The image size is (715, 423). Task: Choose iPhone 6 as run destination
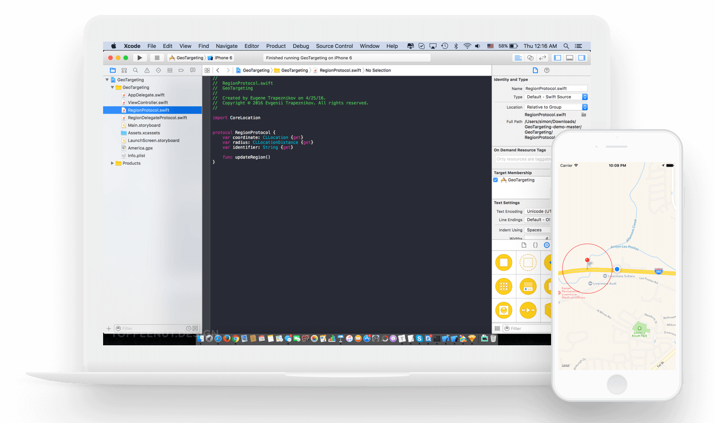[223, 58]
